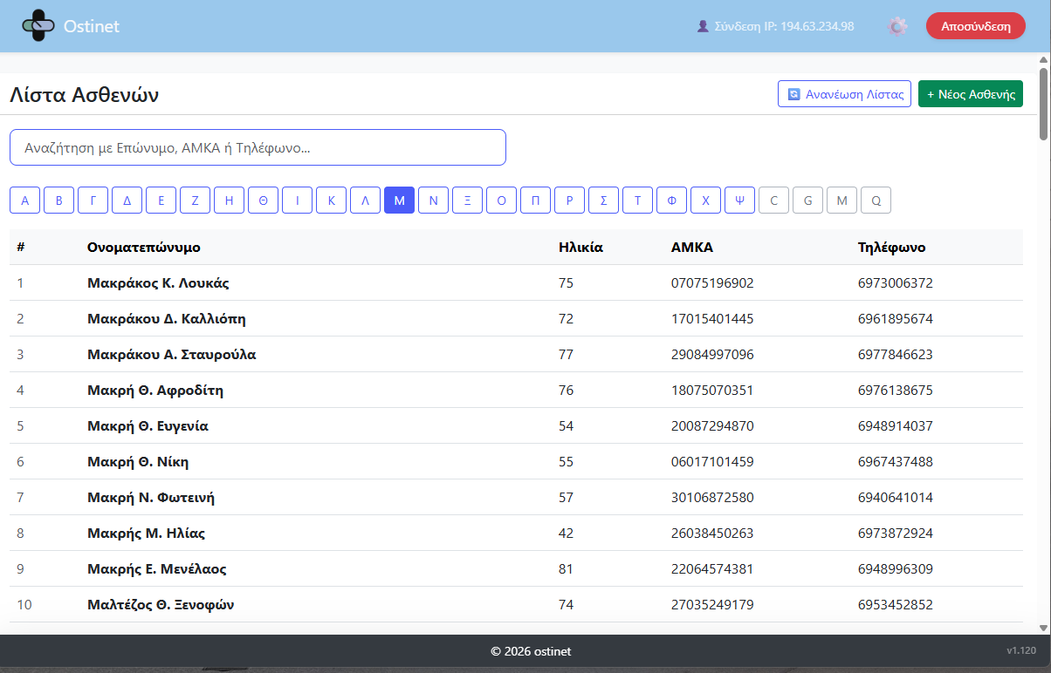Click the Ostinet pill logo icon
The image size is (1051, 673).
[x=38, y=26]
